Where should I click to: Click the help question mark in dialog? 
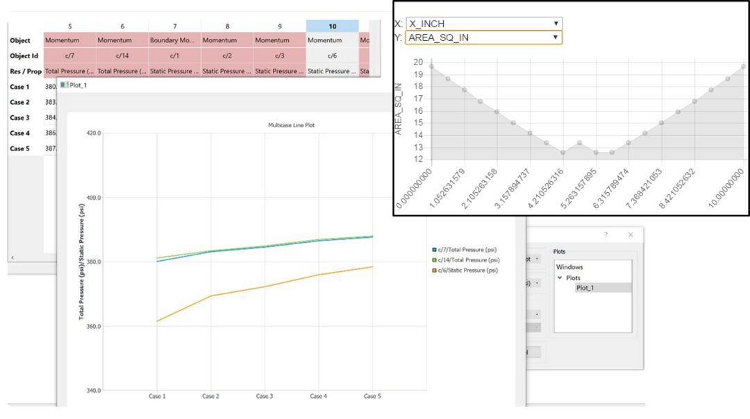coord(606,234)
